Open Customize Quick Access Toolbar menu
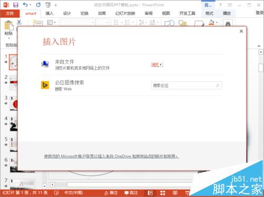 55,5
